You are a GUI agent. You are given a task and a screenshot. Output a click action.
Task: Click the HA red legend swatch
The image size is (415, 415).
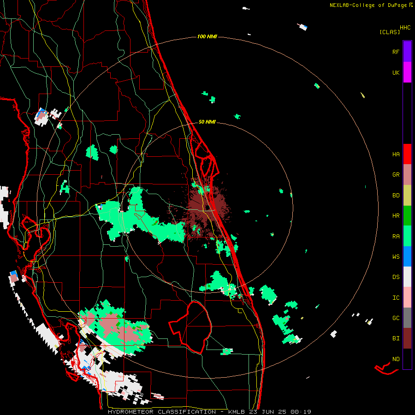[407, 154]
